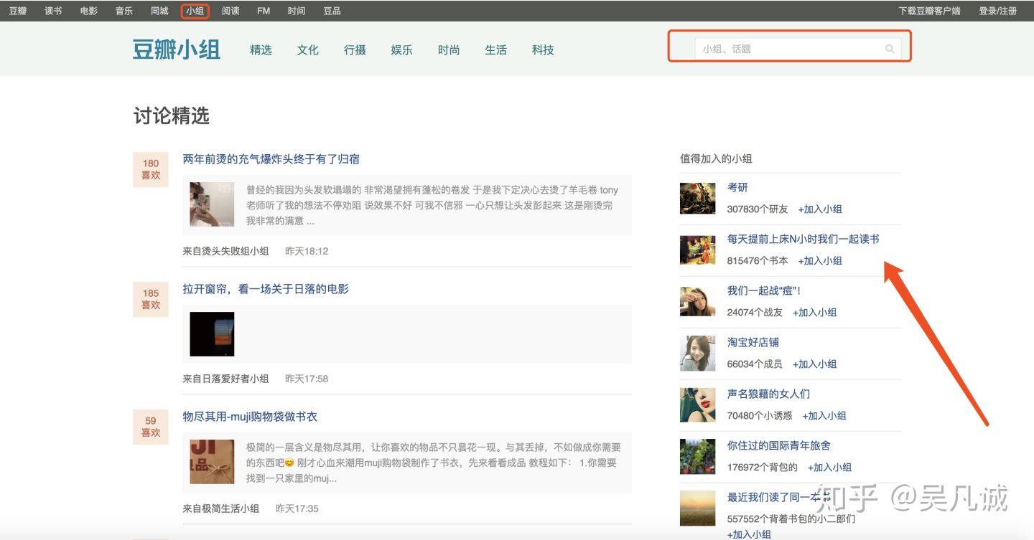
Task: Open the sunset movie post thumbnail
Action: (x=212, y=334)
